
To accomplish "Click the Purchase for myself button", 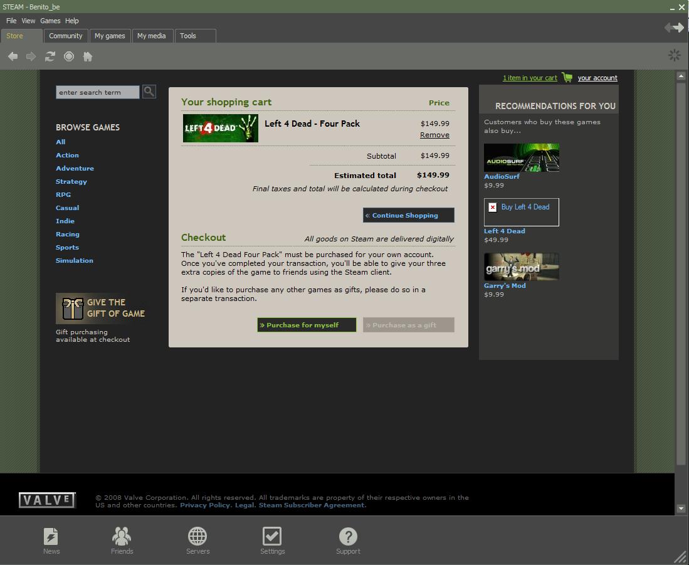I will [x=307, y=325].
